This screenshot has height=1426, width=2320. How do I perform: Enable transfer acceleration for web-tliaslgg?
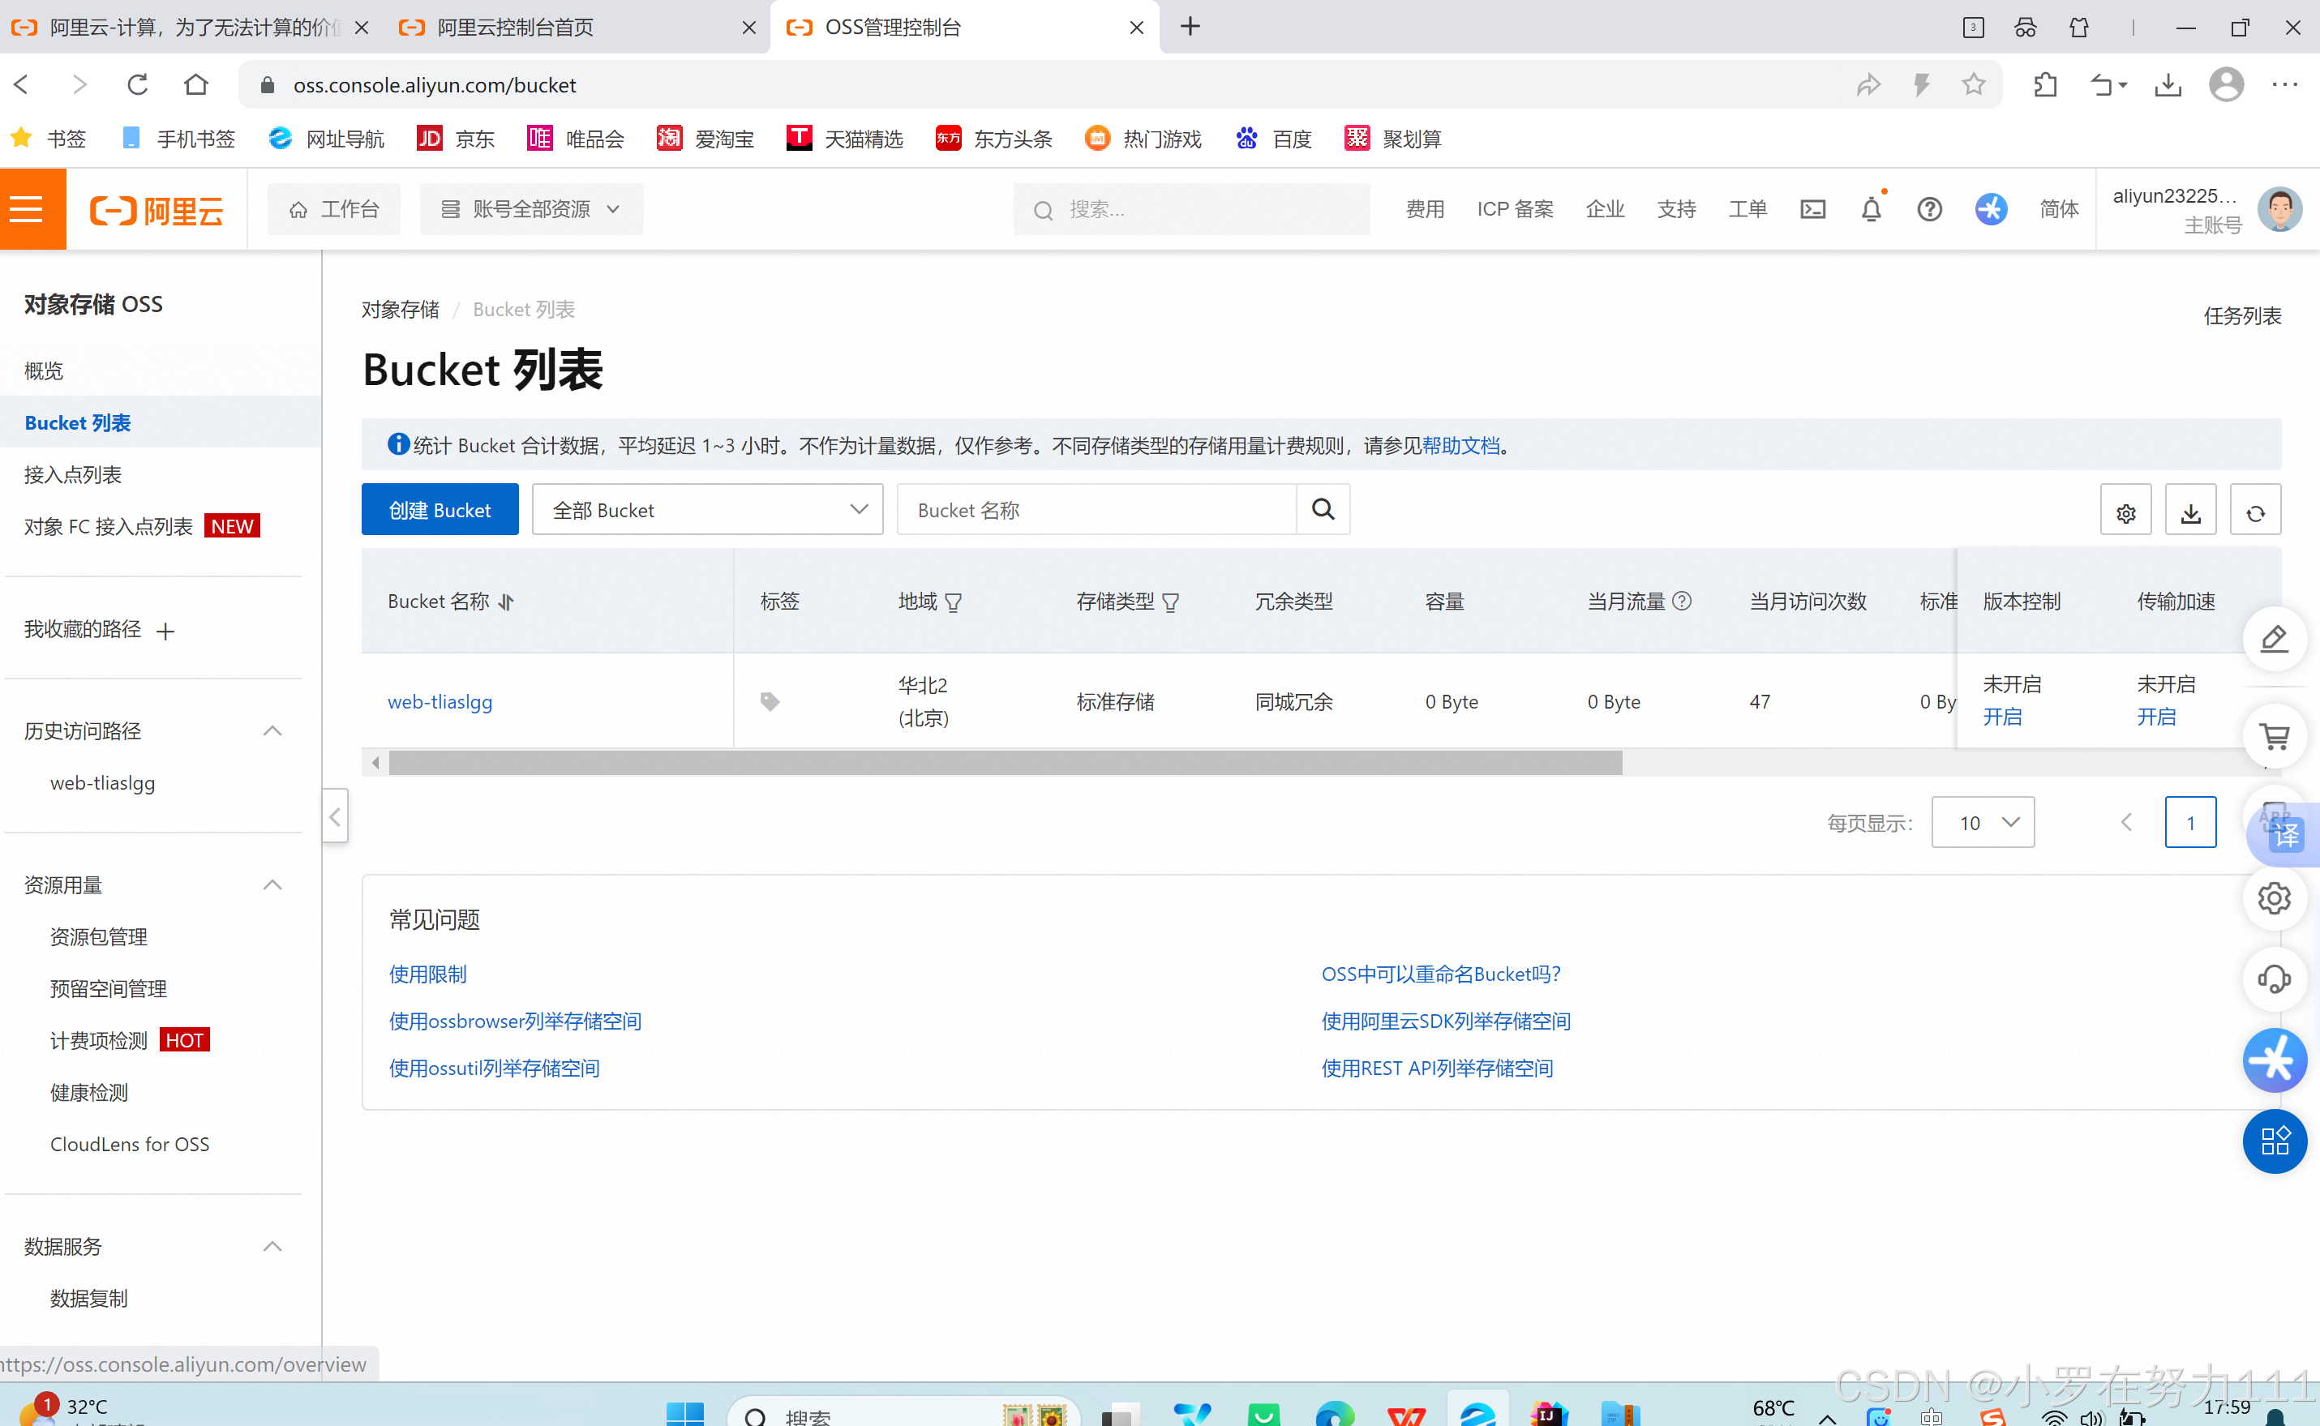[x=2156, y=717]
